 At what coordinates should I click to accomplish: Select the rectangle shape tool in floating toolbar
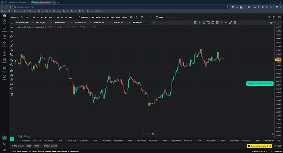tap(213, 22)
